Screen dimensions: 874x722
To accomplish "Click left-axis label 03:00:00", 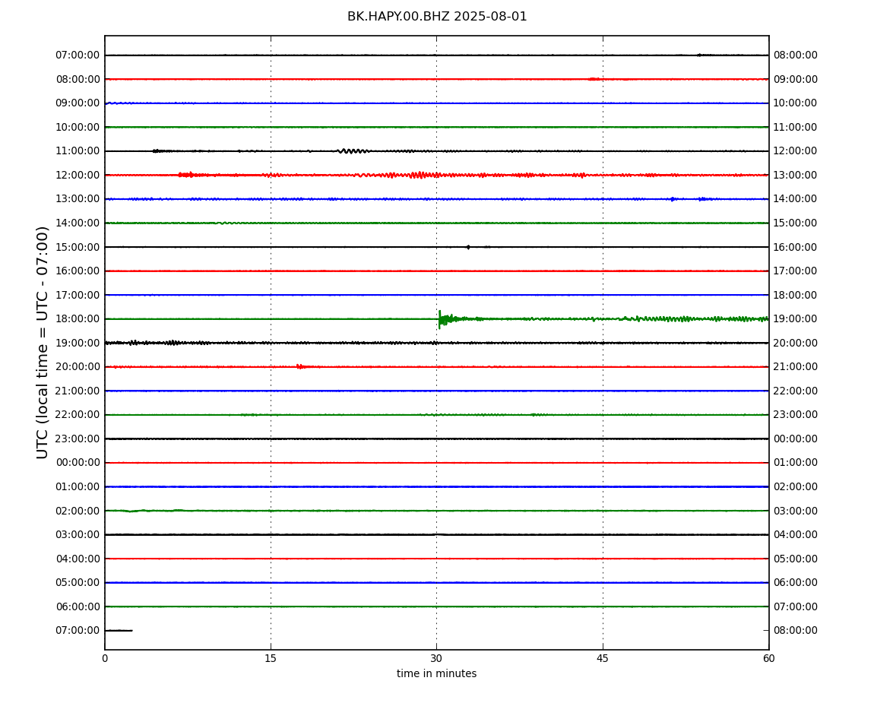I will pos(78,535).
